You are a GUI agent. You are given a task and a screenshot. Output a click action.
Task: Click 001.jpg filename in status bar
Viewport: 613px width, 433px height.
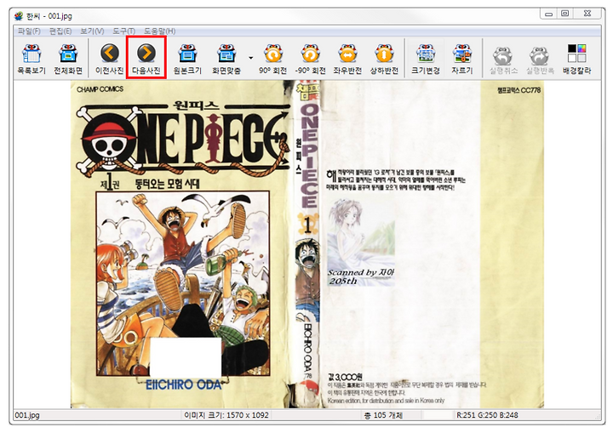pos(27,415)
